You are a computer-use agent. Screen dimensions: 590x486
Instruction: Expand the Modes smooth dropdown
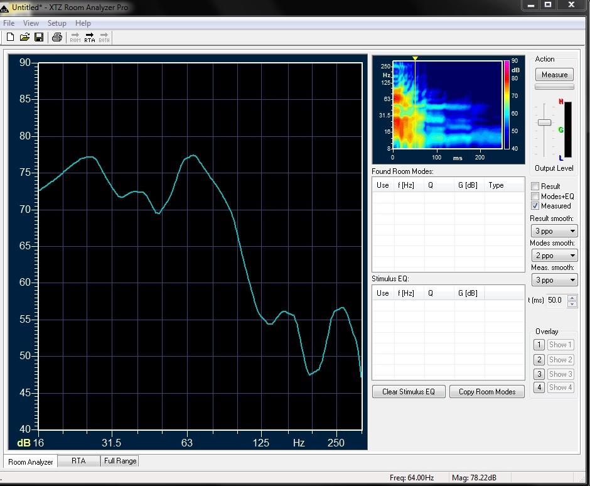pyautogui.click(x=554, y=255)
